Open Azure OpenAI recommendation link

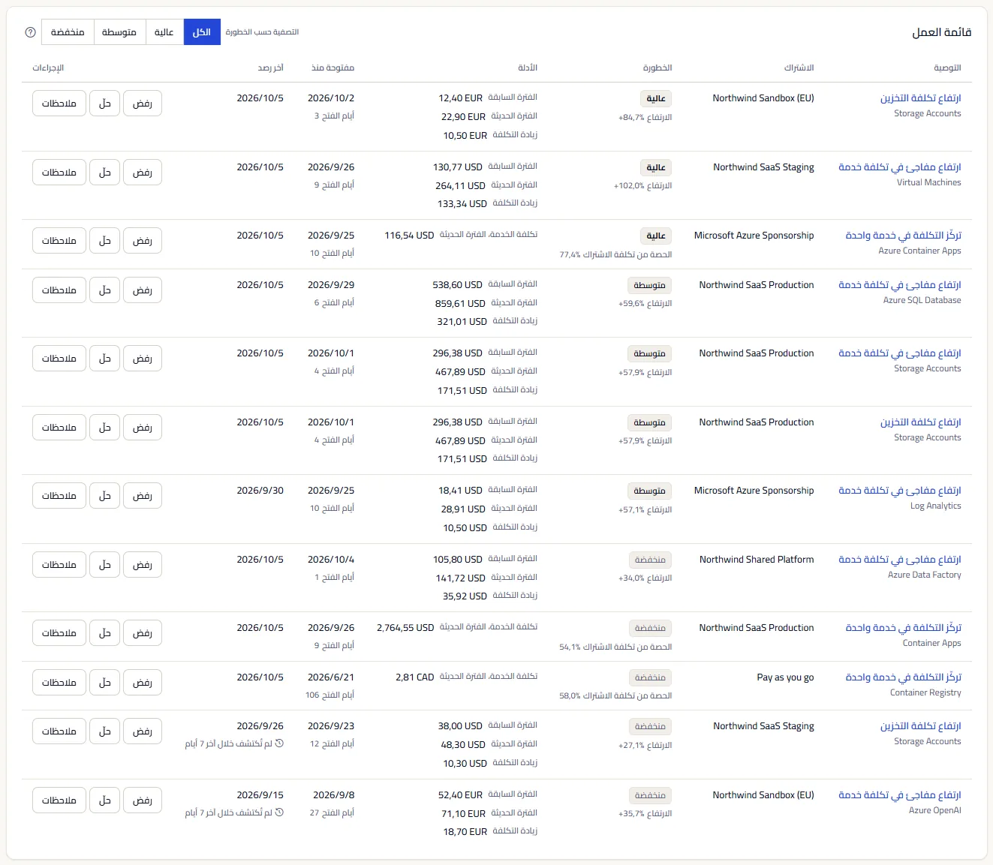pos(899,795)
